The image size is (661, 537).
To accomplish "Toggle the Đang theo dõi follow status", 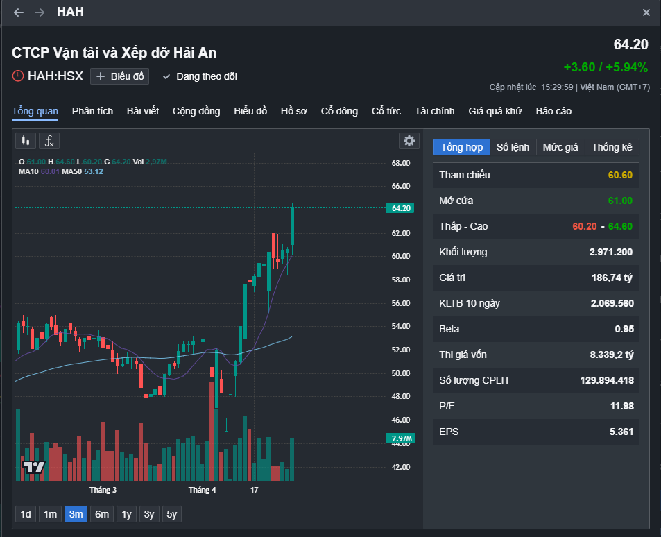I will point(200,76).
